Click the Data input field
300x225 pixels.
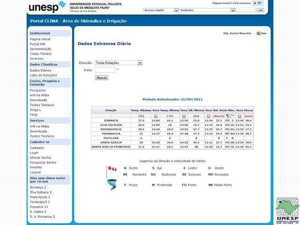pyautogui.click(x=105, y=70)
